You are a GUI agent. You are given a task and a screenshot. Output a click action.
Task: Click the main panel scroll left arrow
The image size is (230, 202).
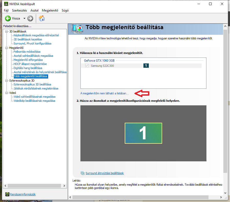(x=70, y=197)
